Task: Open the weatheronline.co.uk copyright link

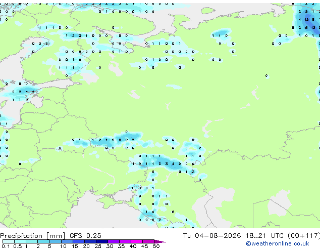Action: click(x=278, y=243)
